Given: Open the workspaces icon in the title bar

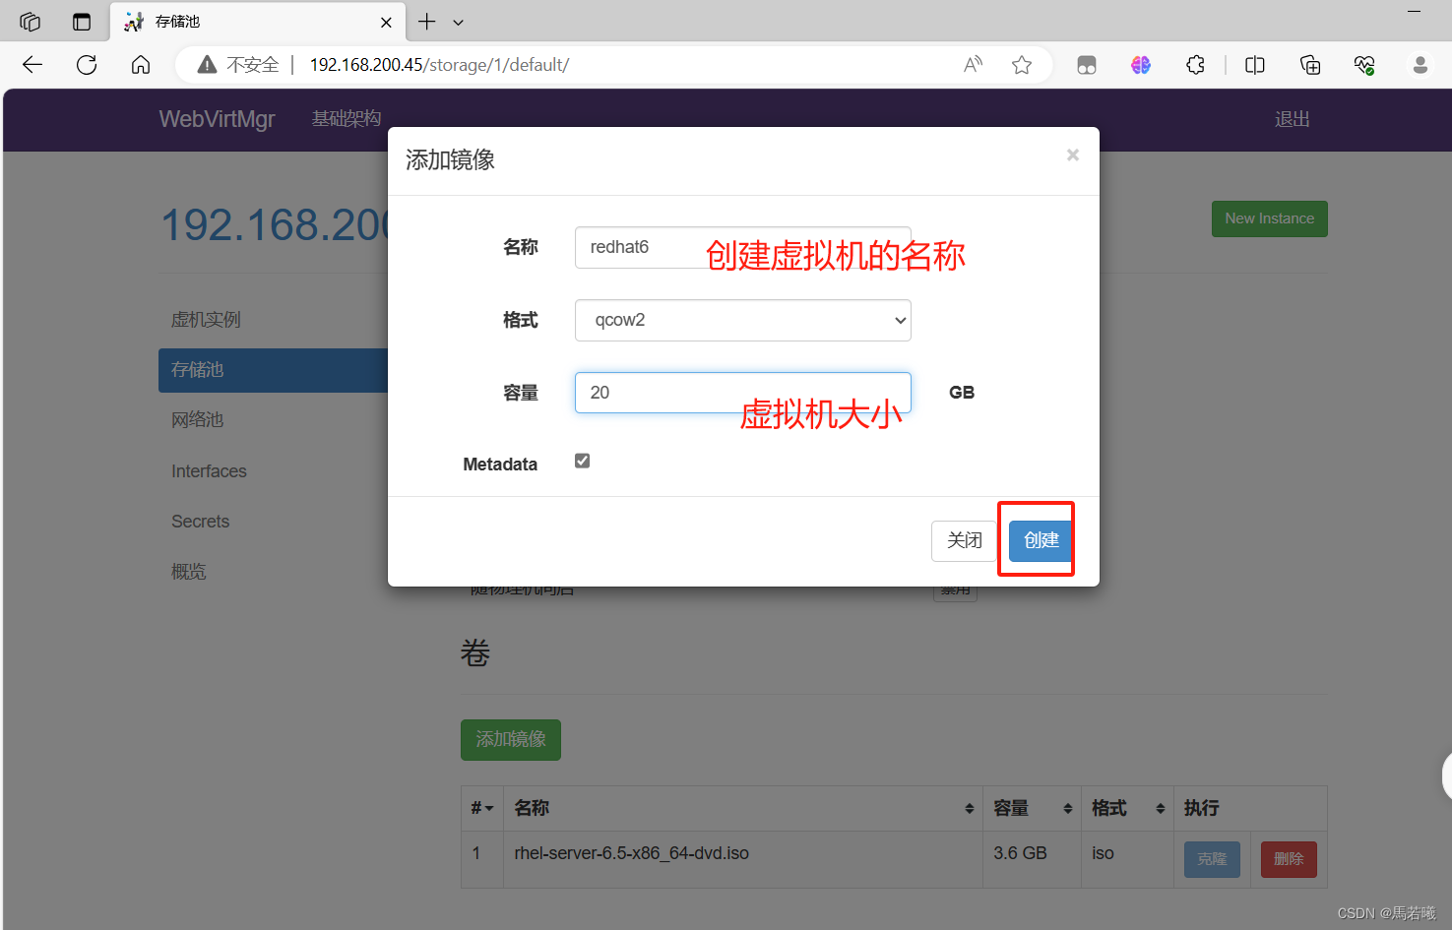Looking at the screenshot, I should (x=30, y=22).
